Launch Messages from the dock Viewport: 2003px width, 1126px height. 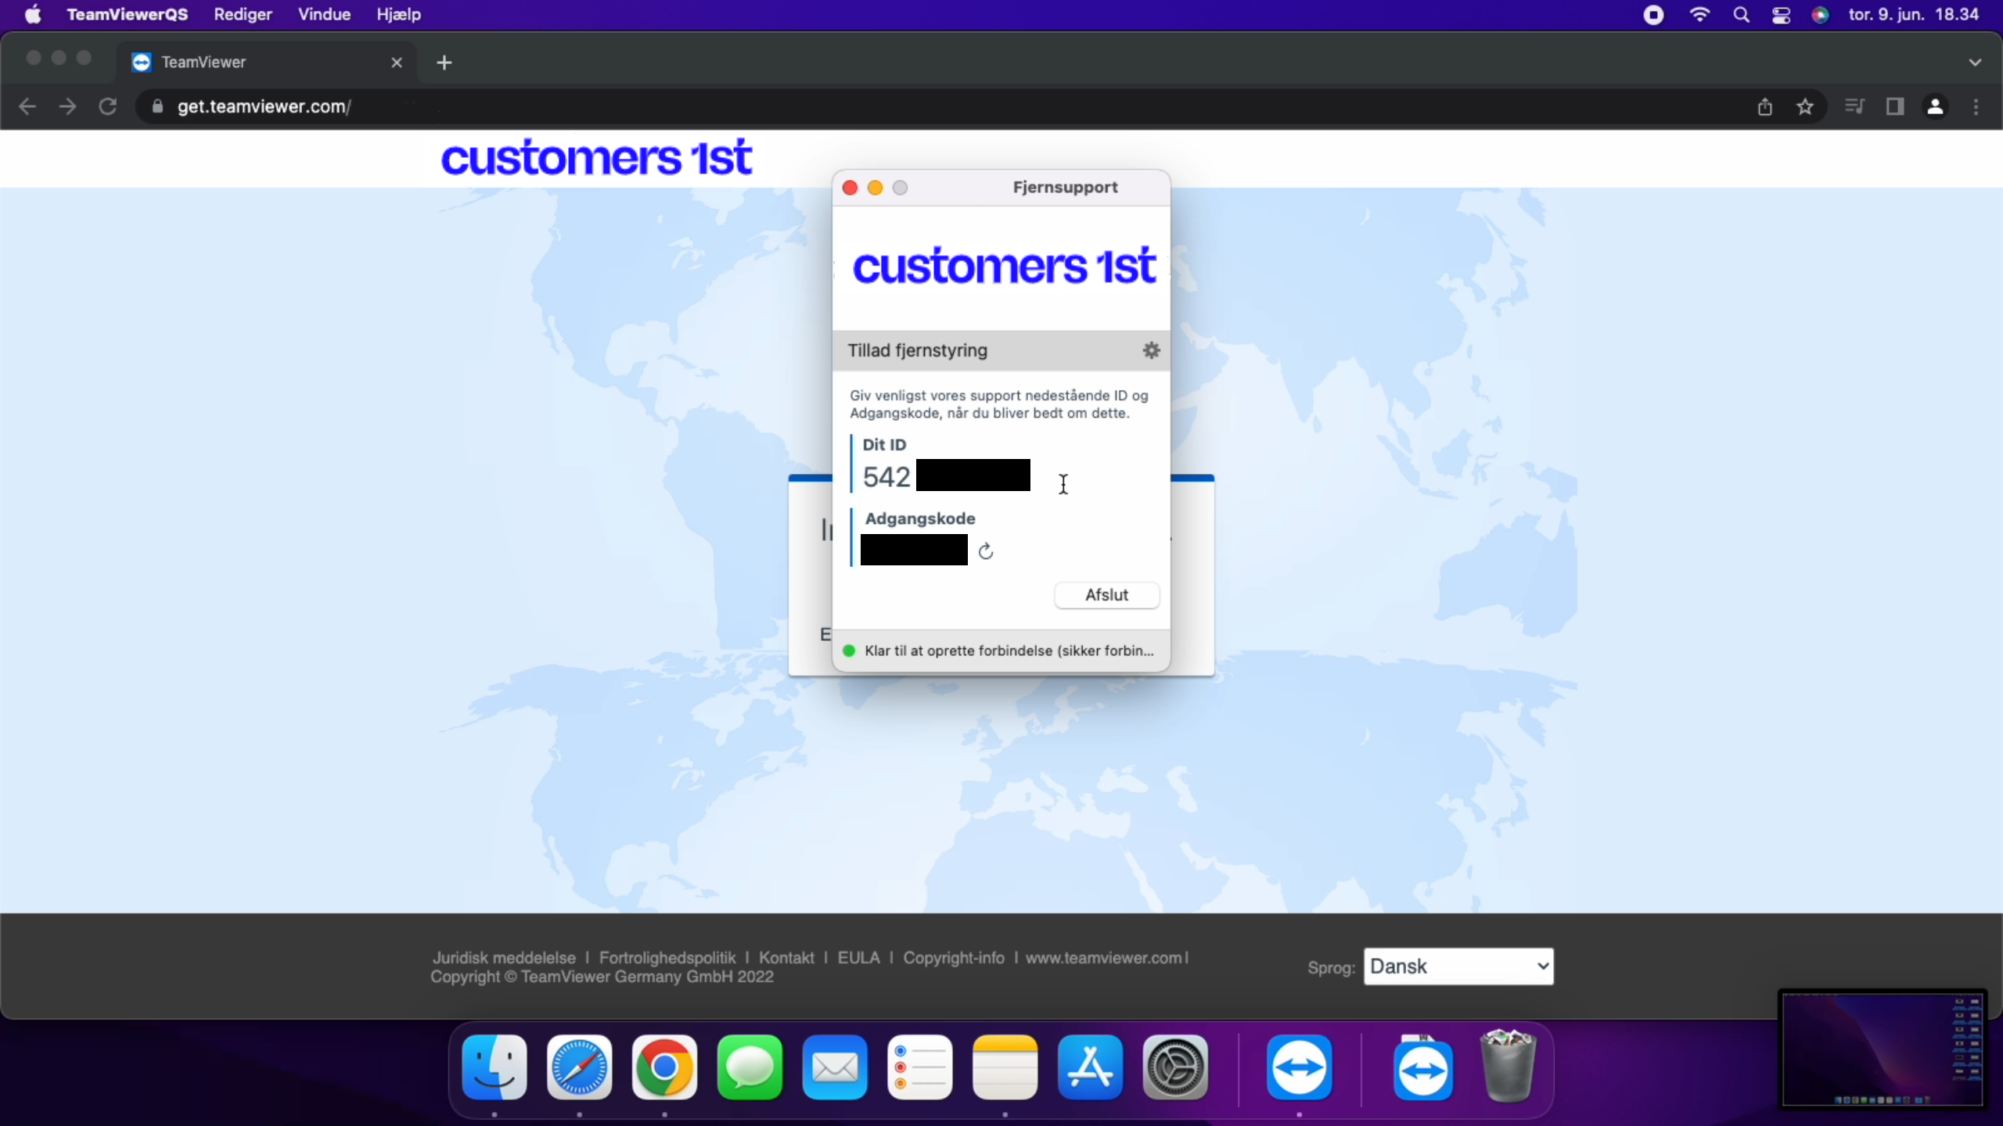pyautogui.click(x=750, y=1067)
